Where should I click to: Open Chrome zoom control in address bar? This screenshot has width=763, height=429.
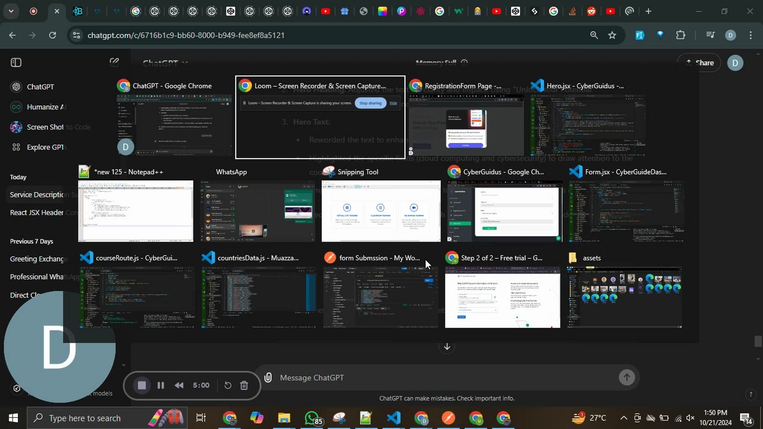[x=594, y=35]
